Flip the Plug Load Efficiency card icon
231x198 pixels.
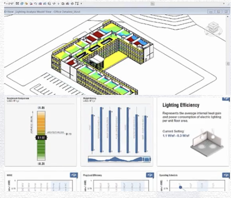pos(150,175)
